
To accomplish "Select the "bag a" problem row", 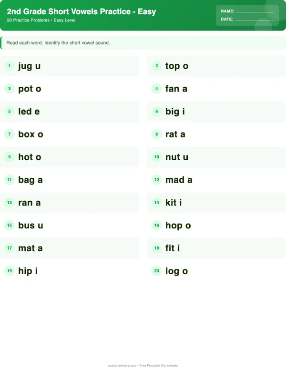I will click(69, 180).
